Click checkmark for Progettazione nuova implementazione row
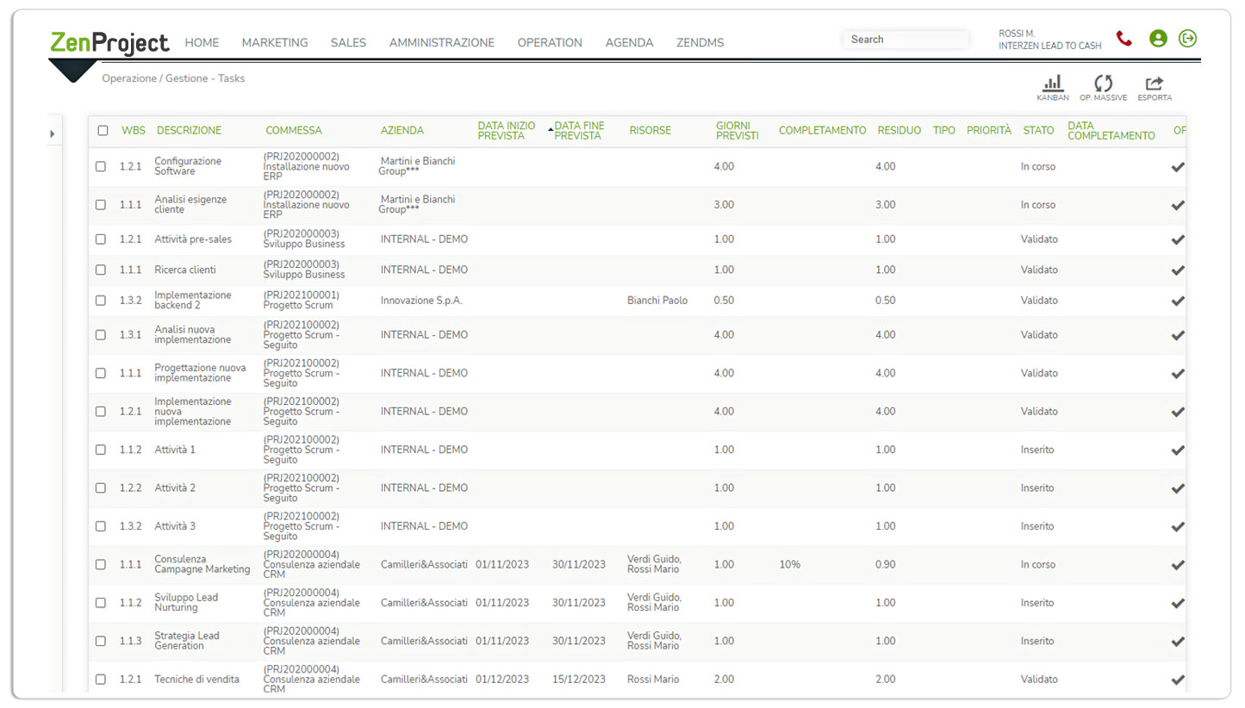Screen dimensions: 1245x708 [1178, 374]
